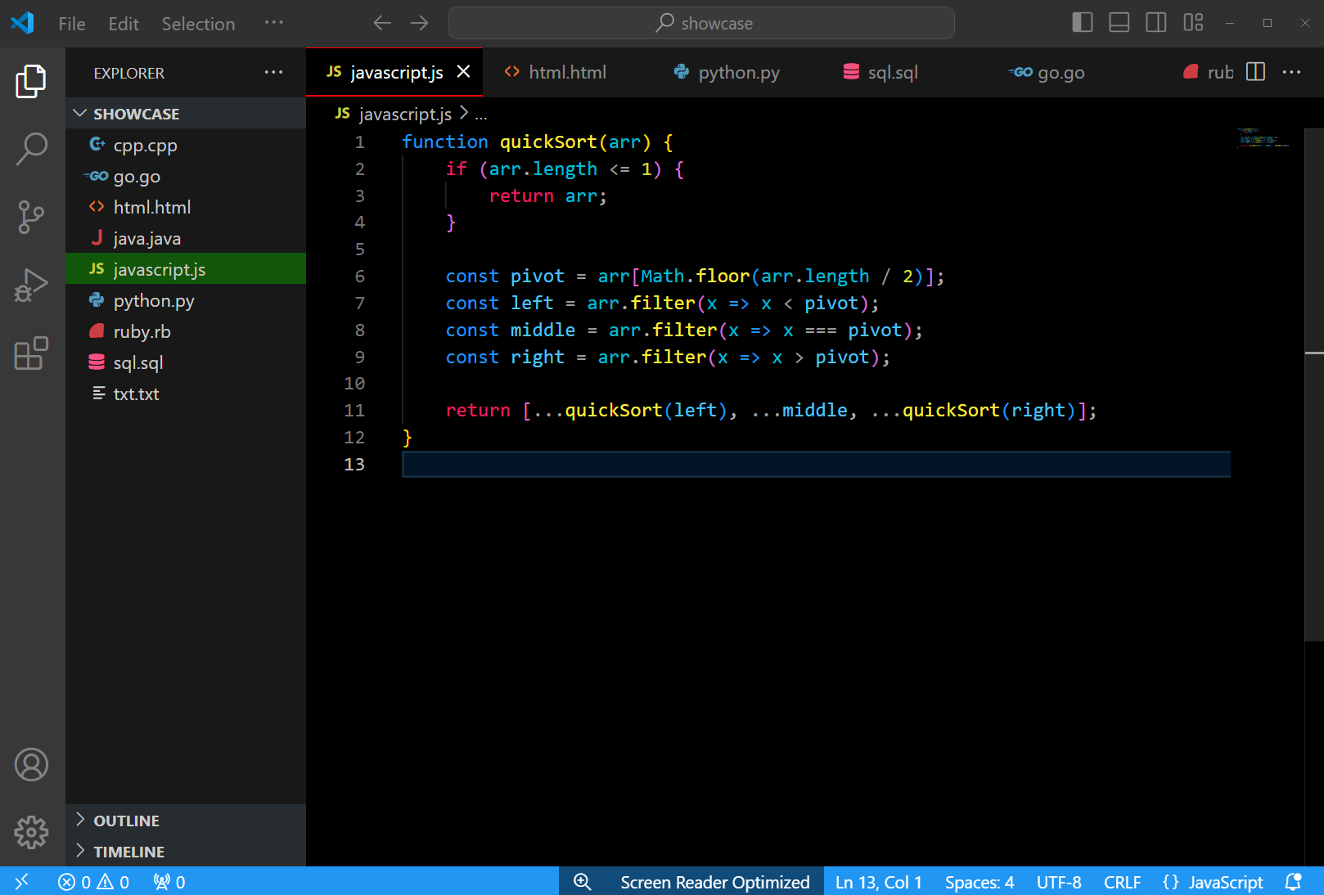Open the Accounts menu icon
Viewport: 1324px width, 895px height.
point(31,765)
